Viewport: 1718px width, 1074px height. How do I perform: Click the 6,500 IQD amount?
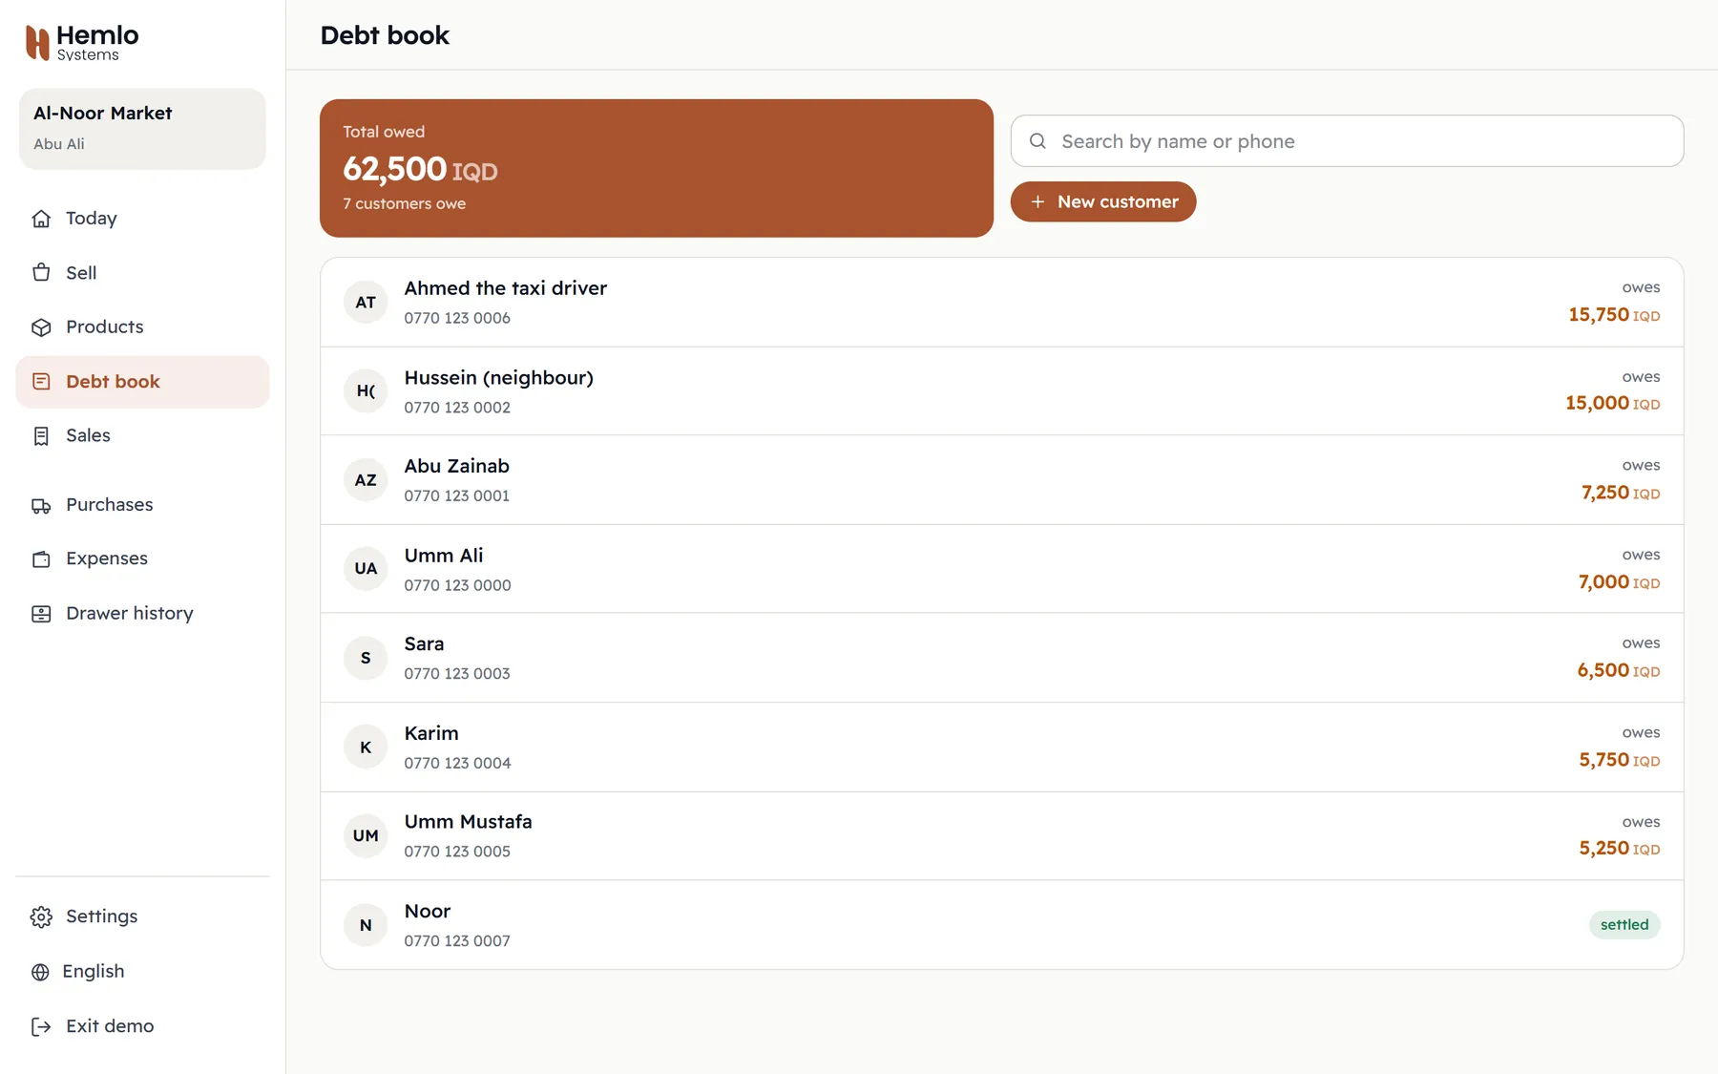(1619, 670)
